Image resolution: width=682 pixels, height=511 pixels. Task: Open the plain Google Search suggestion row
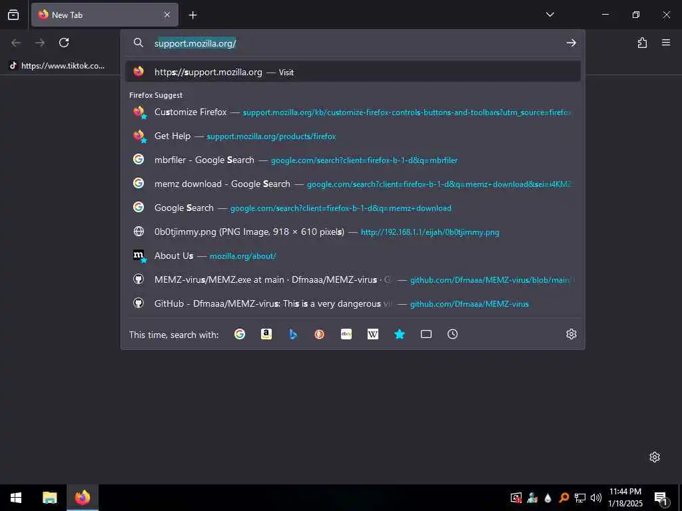353,208
